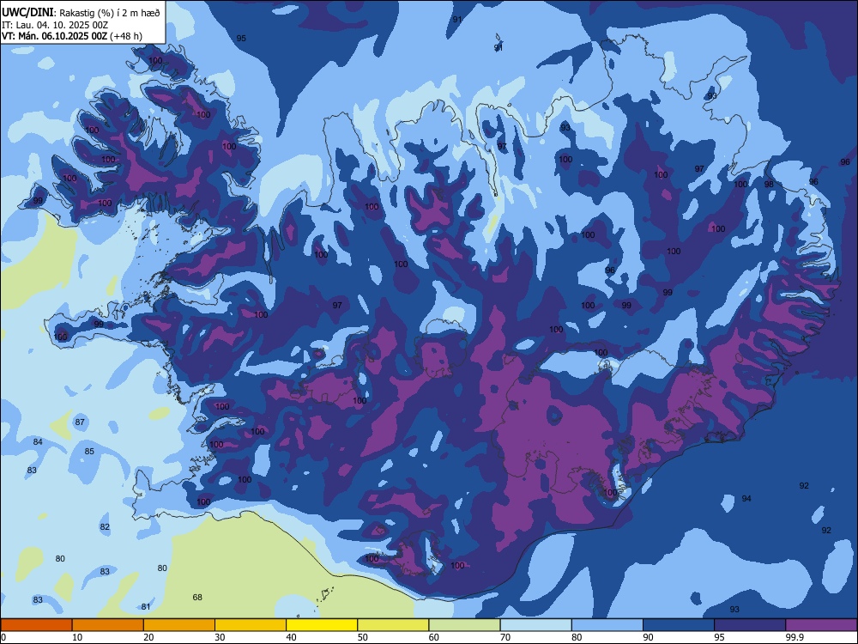
Task: Click the 81 humidity value label
Action: pos(146,607)
